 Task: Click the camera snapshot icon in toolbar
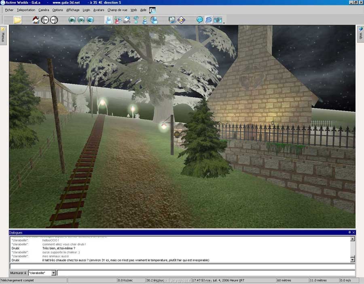218,20
